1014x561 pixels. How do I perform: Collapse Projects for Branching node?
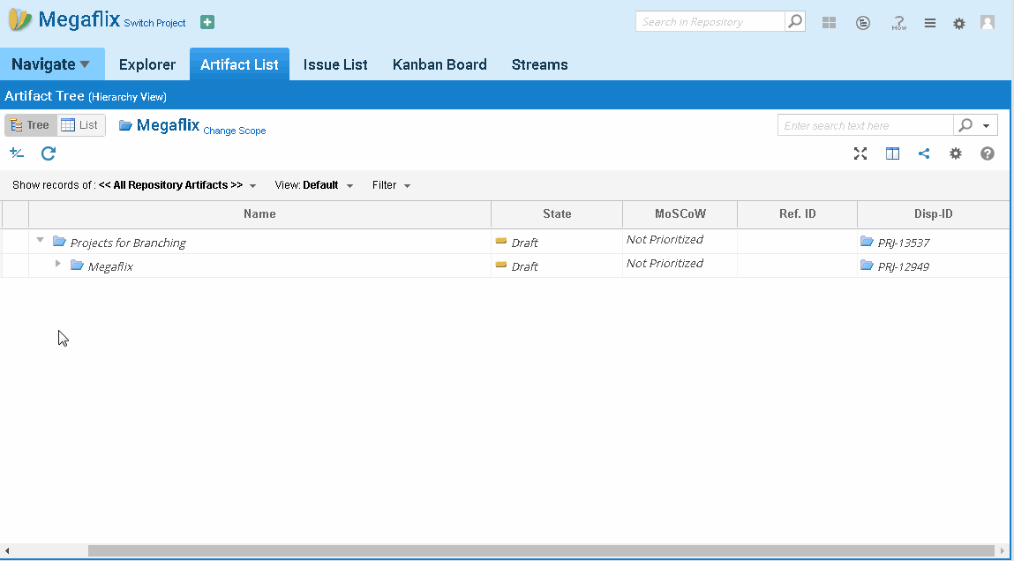tap(40, 241)
